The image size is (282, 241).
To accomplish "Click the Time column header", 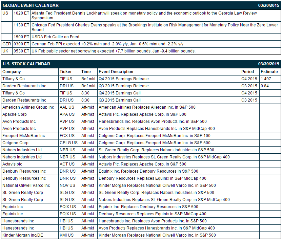I will (x=86, y=72).
